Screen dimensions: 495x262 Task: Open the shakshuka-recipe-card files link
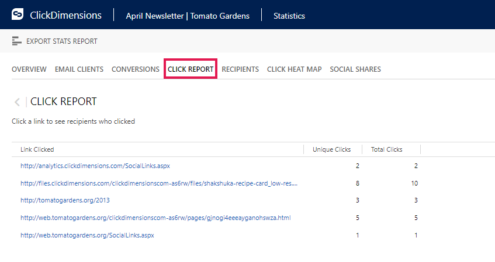(159, 183)
